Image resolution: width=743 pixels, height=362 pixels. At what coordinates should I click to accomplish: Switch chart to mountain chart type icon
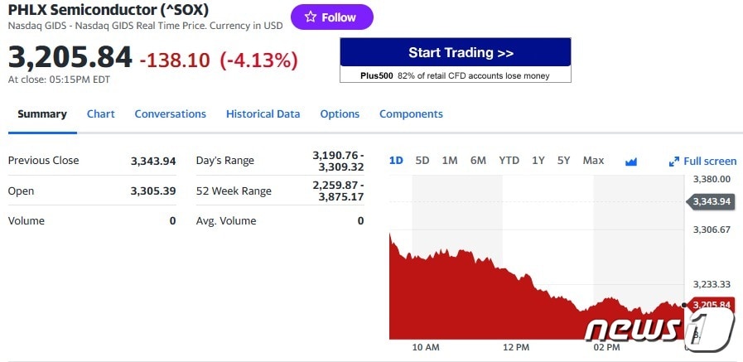(631, 161)
